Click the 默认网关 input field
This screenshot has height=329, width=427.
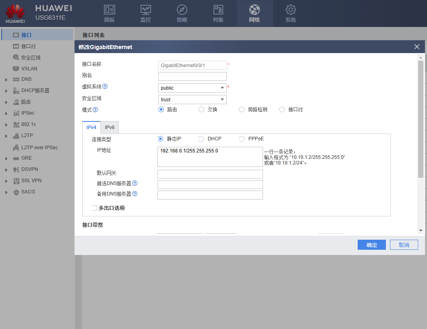click(210, 174)
